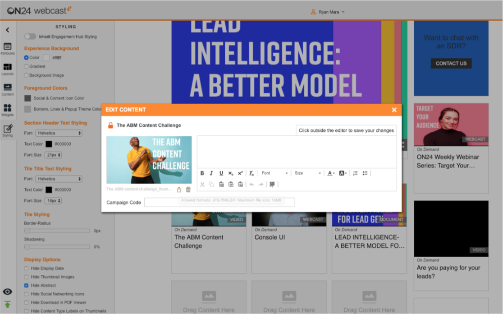Underline text in the editor toolbar
Image resolution: width=503 pixels, height=314 pixels.
(x=221, y=173)
